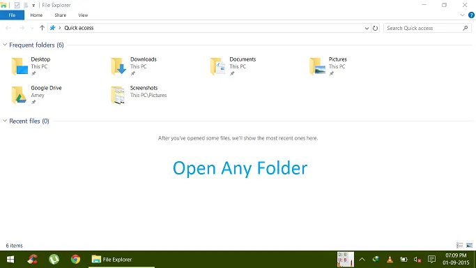Switch to Large icons view
Image resolution: width=476 pixels, height=268 pixels.
point(469,245)
